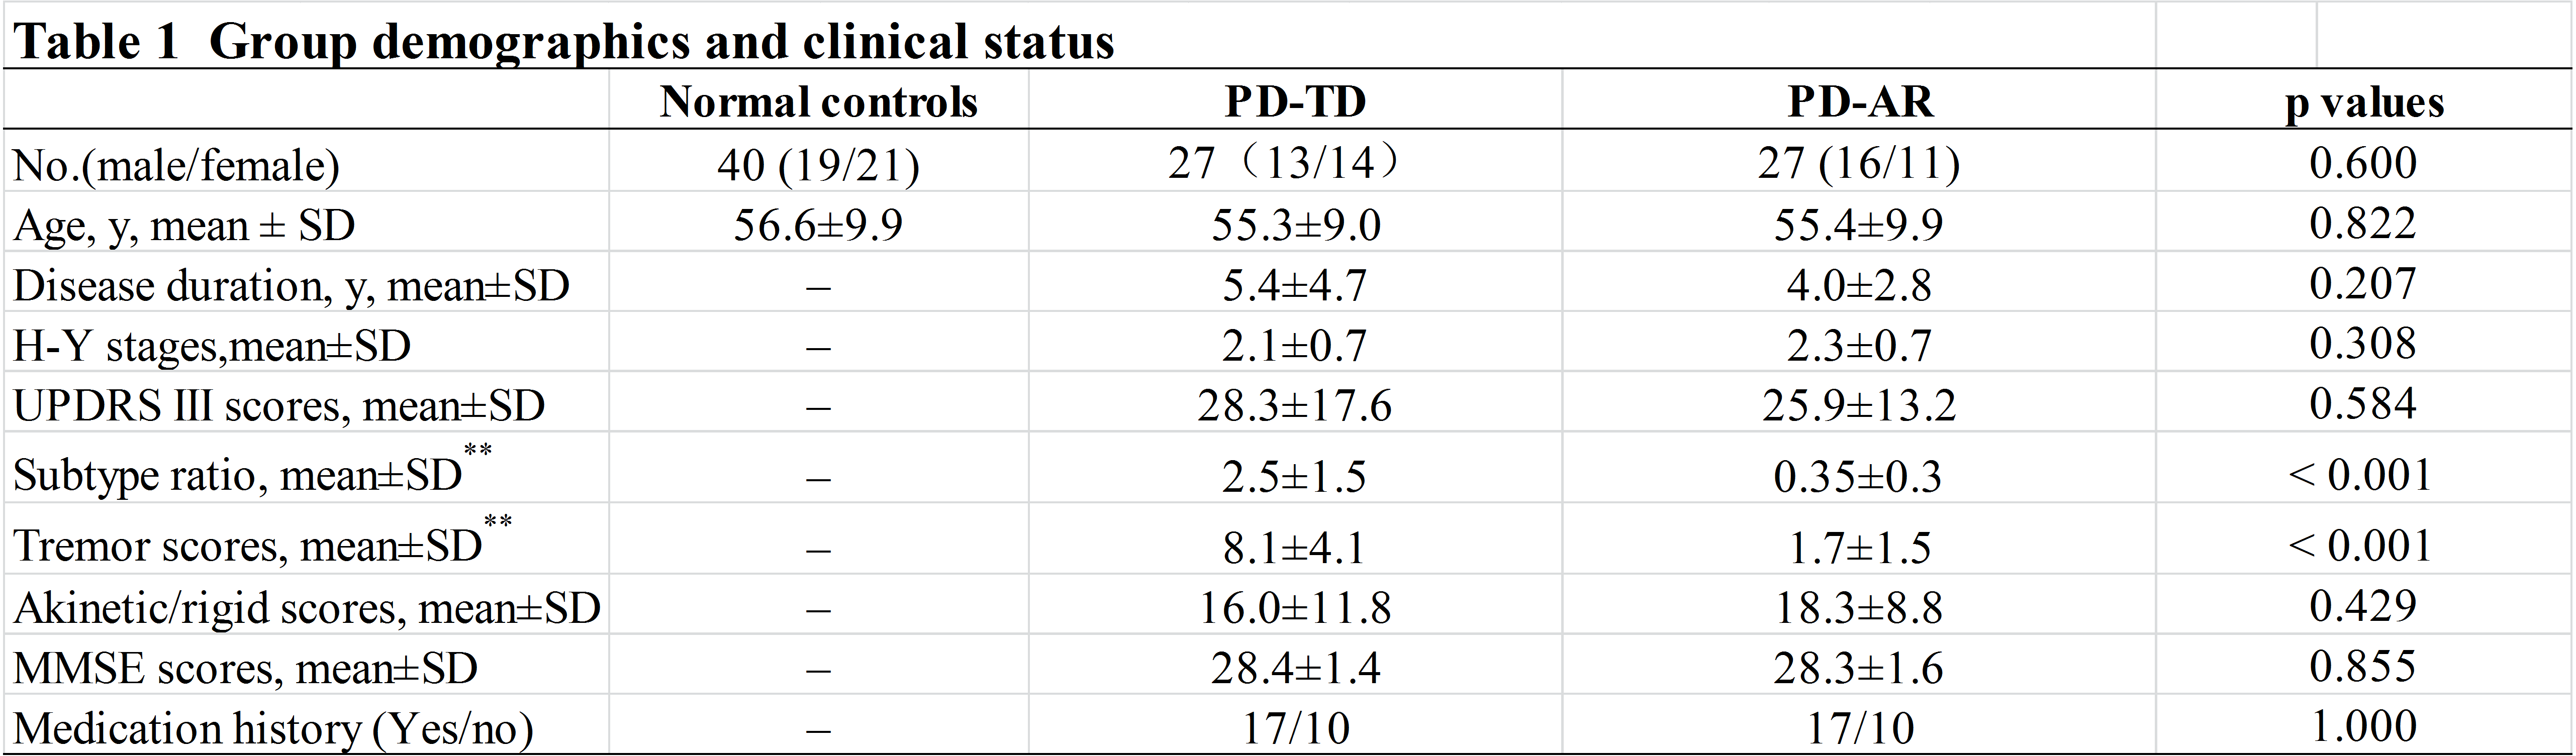Select the 'Subtype ratio' row label
The image size is (2576, 756).
pos(238,475)
